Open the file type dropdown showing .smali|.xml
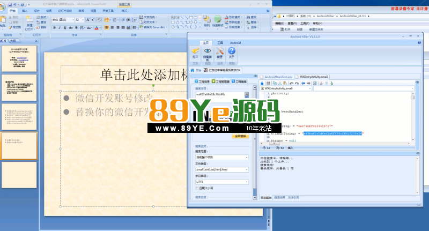Screen dimensions: 429x231 pos(221,170)
